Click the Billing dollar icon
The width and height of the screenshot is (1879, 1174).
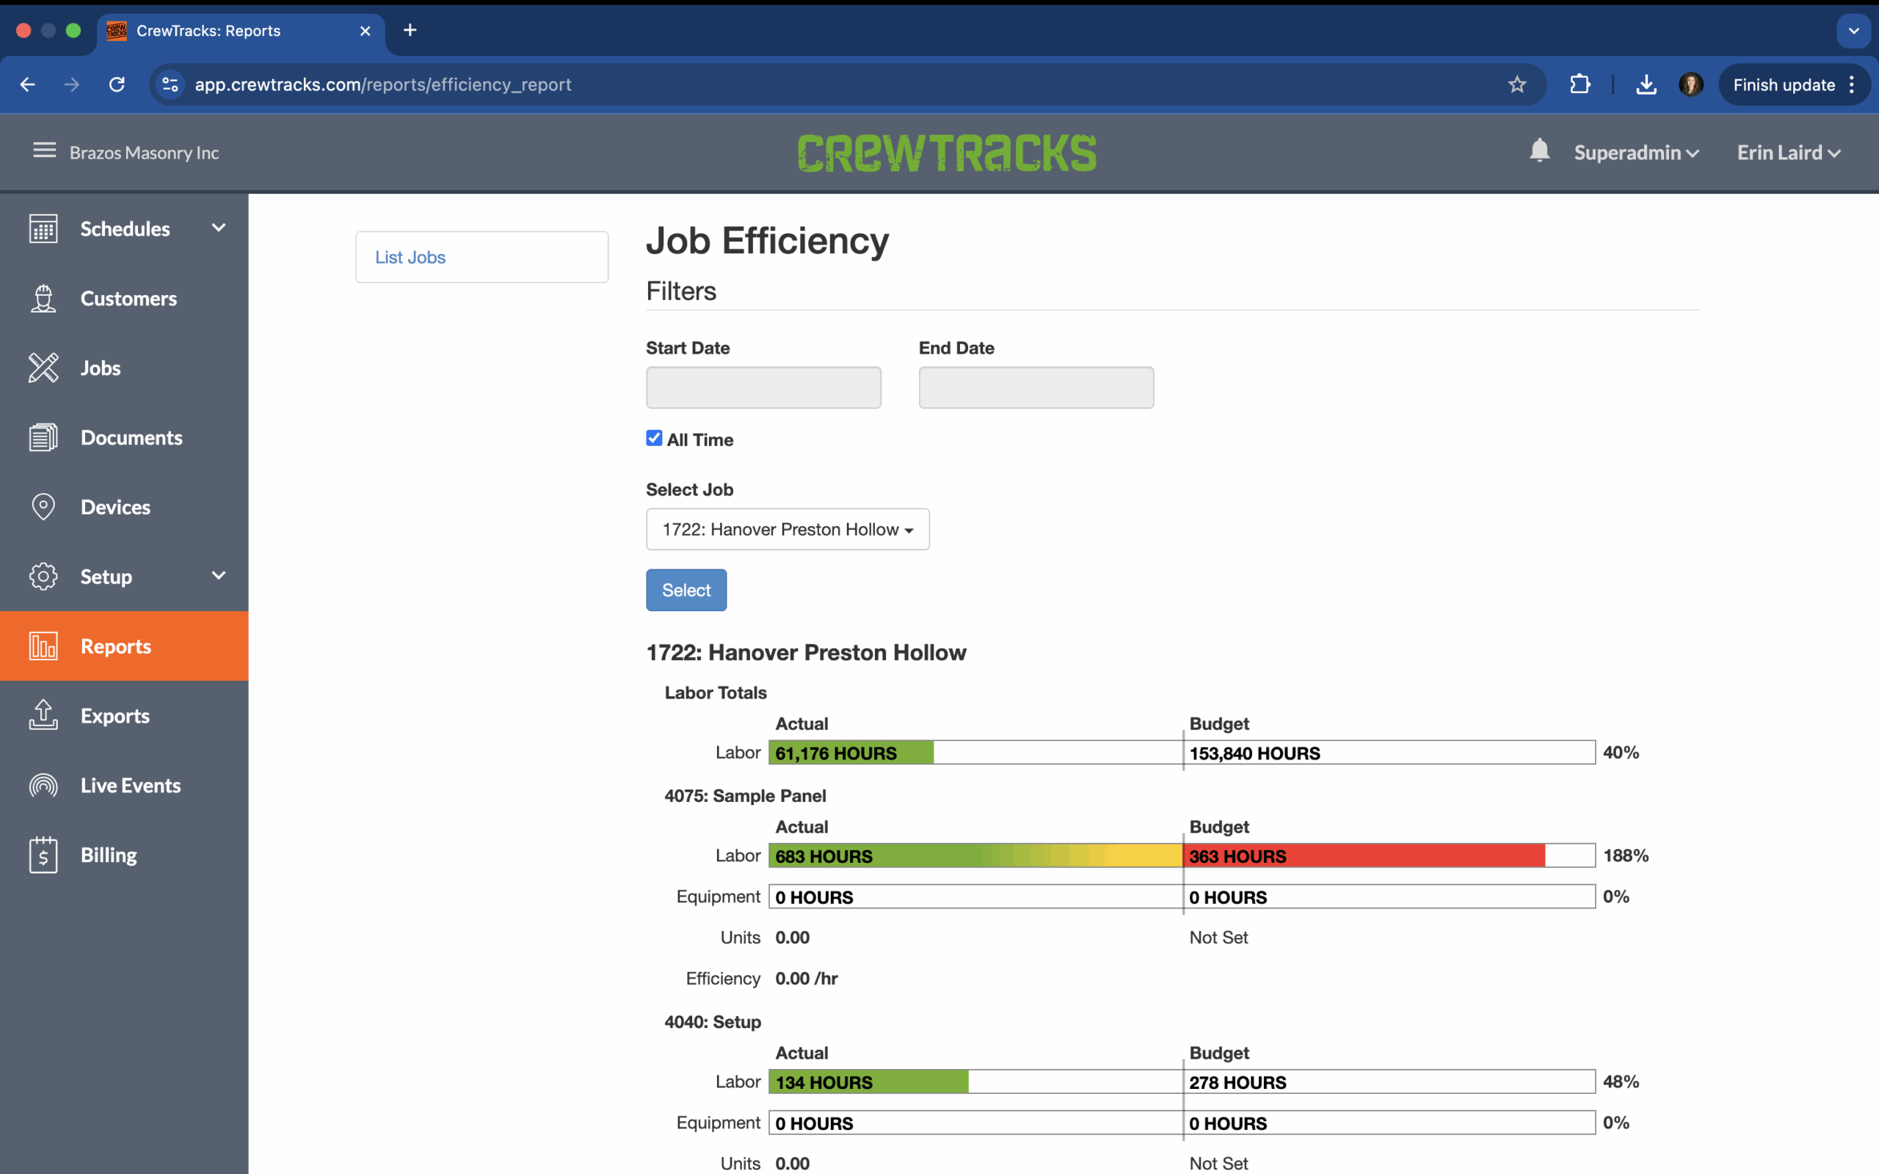coord(43,855)
